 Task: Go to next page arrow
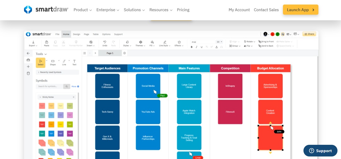click(95, 53)
